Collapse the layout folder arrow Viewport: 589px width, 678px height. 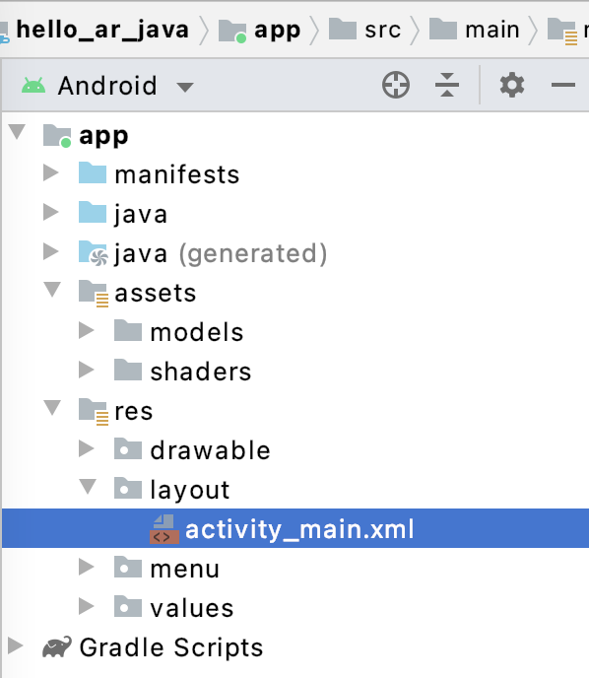coord(89,487)
